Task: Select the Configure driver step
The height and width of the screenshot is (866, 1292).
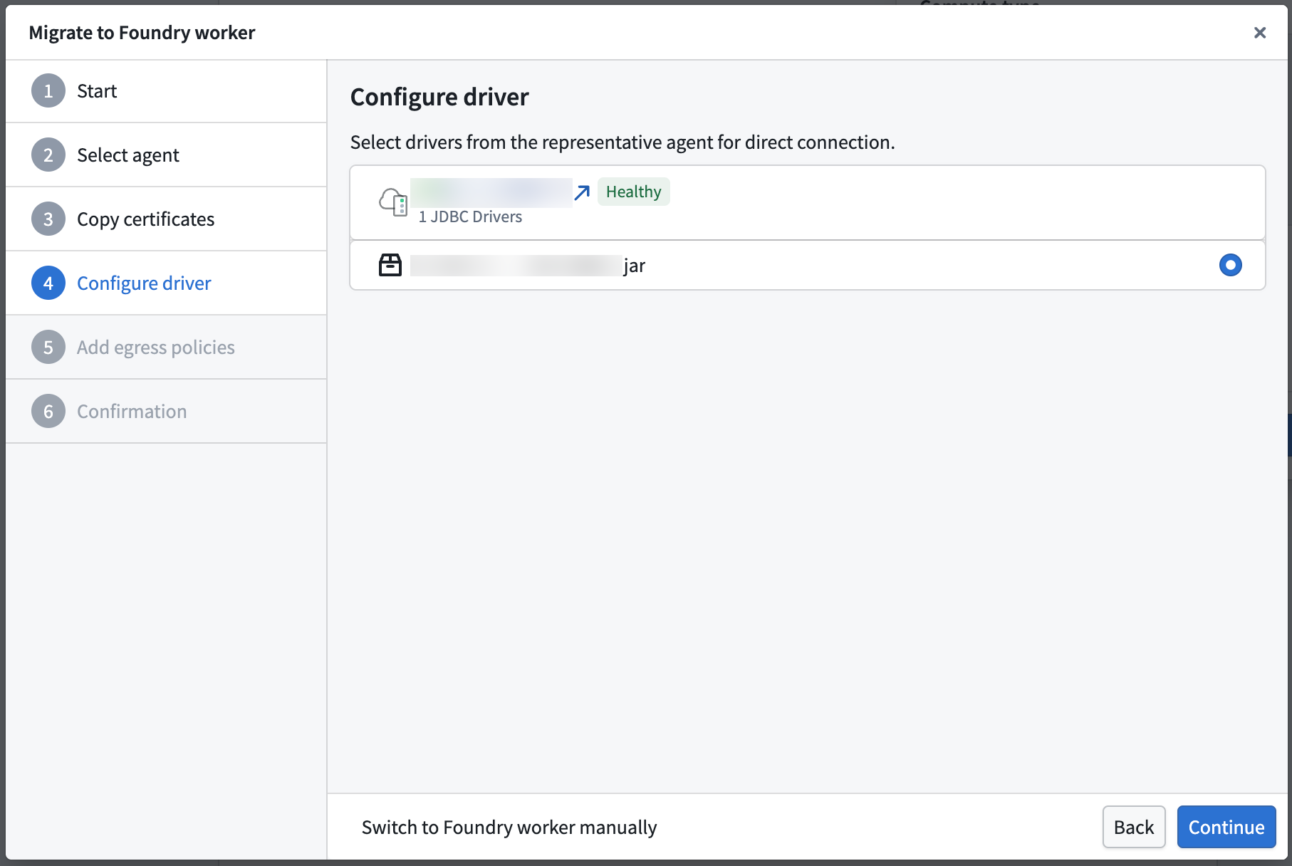Action: (x=166, y=283)
